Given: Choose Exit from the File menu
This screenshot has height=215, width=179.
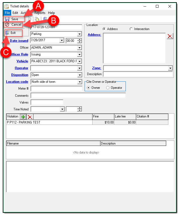Looking at the screenshot, I should [x=13, y=33].
